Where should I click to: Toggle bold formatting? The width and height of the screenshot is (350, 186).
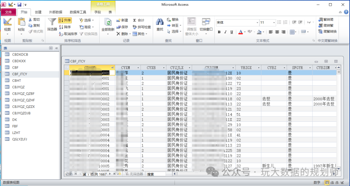tap(219, 32)
